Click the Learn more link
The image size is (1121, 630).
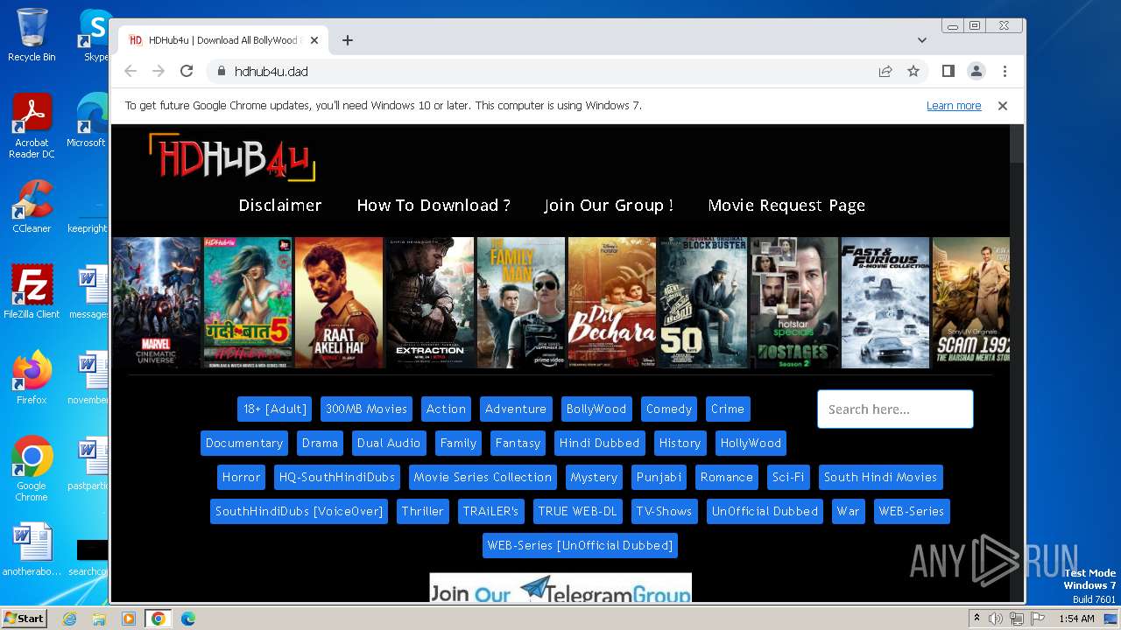click(x=954, y=106)
